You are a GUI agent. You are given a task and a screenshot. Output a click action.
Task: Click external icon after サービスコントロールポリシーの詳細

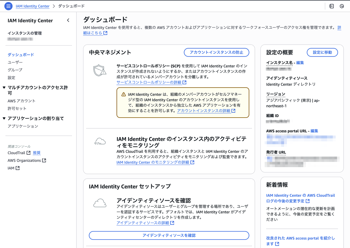click(184, 83)
